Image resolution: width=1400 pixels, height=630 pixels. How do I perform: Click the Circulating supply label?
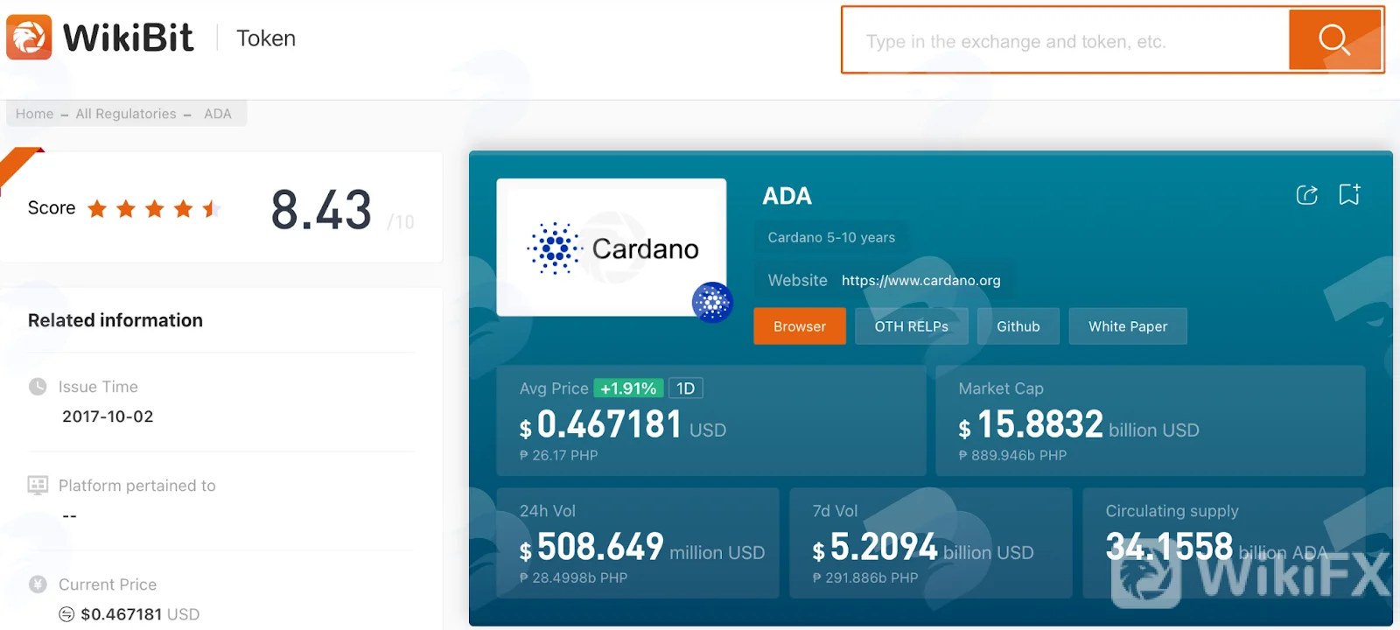[1172, 511]
